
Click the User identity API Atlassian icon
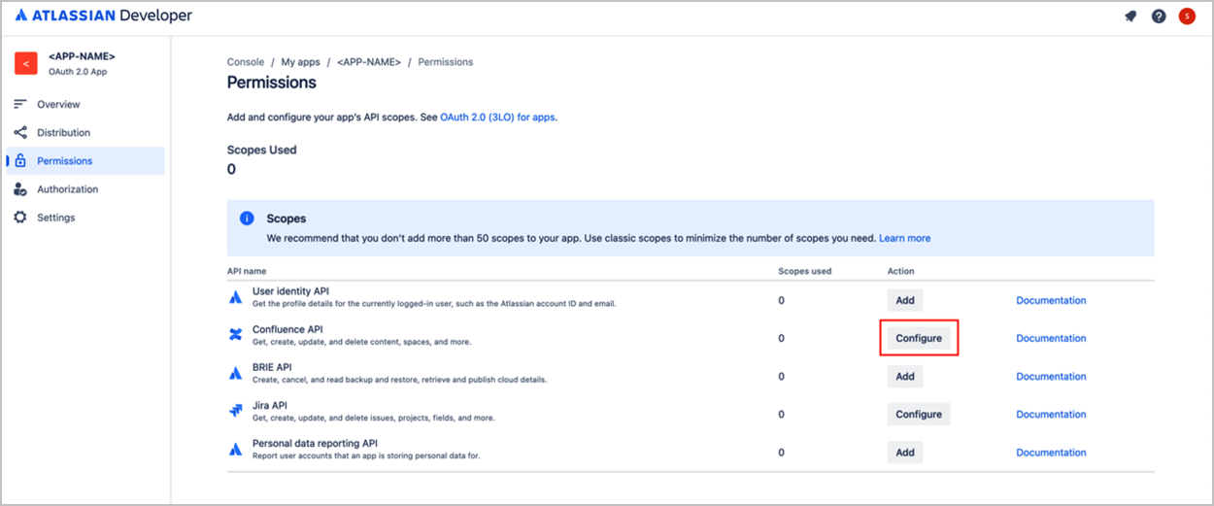[x=235, y=297]
